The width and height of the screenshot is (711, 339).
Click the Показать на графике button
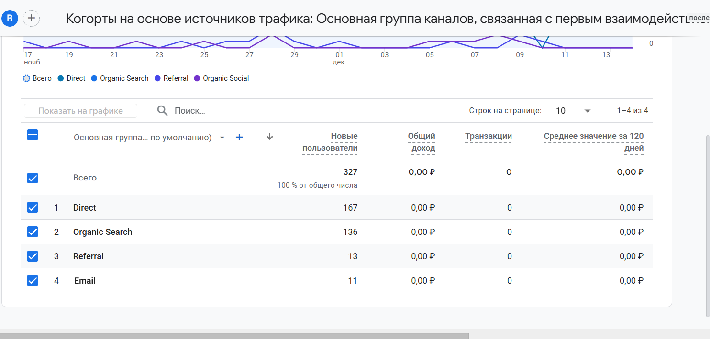coord(80,111)
